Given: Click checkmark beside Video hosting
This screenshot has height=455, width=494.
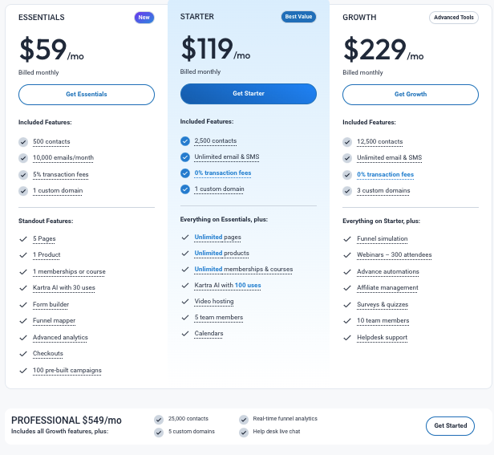Looking at the screenshot, I should pyautogui.click(x=185, y=301).
